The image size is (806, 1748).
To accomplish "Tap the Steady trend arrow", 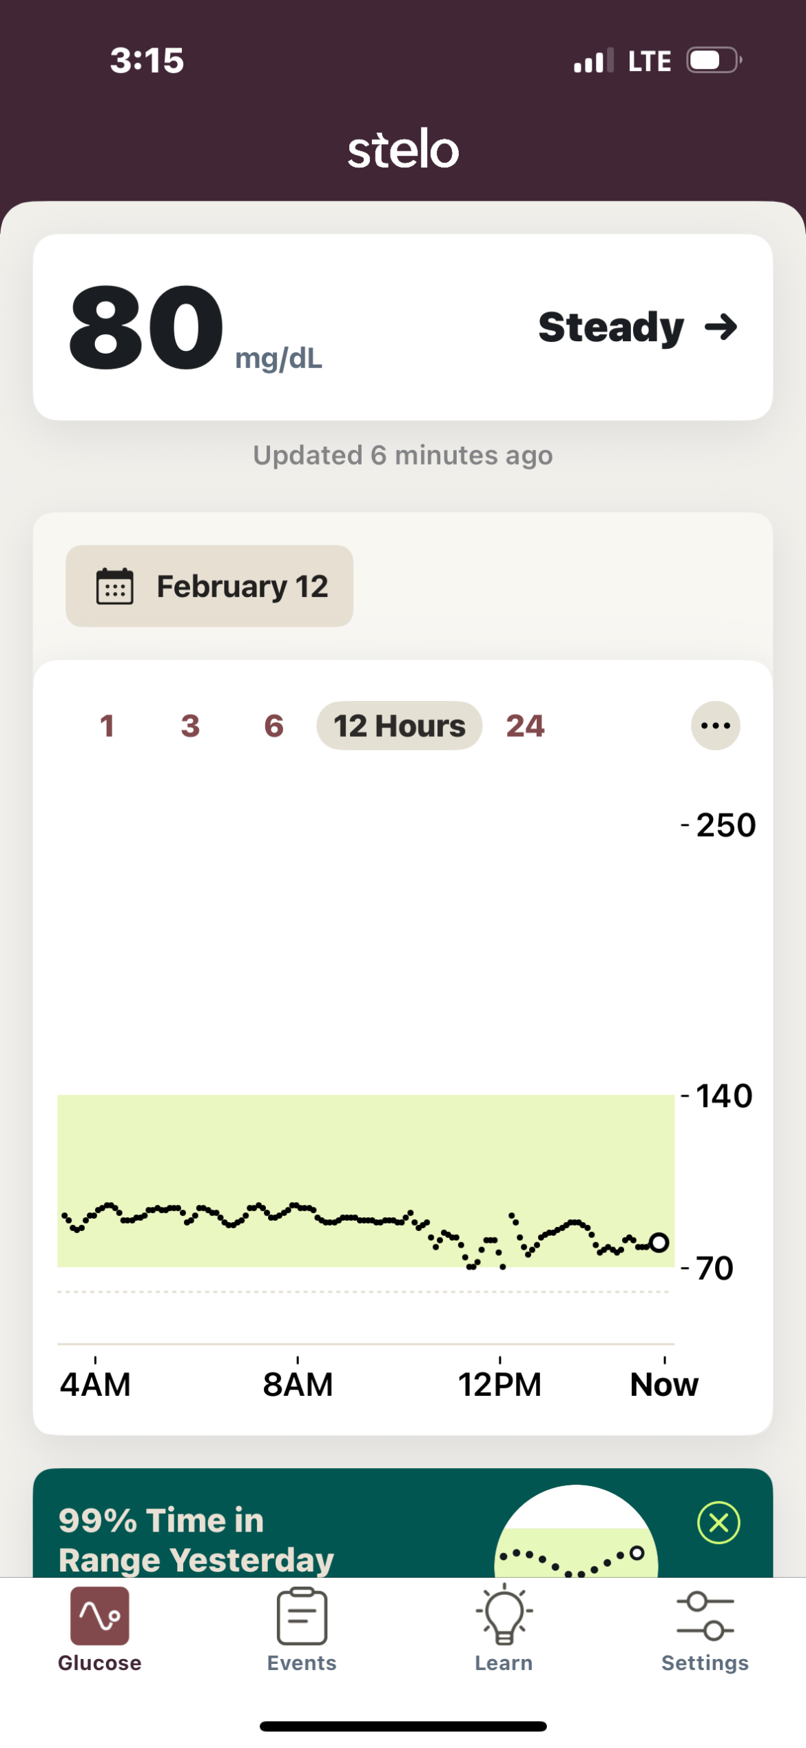I will tap(721, 327).
